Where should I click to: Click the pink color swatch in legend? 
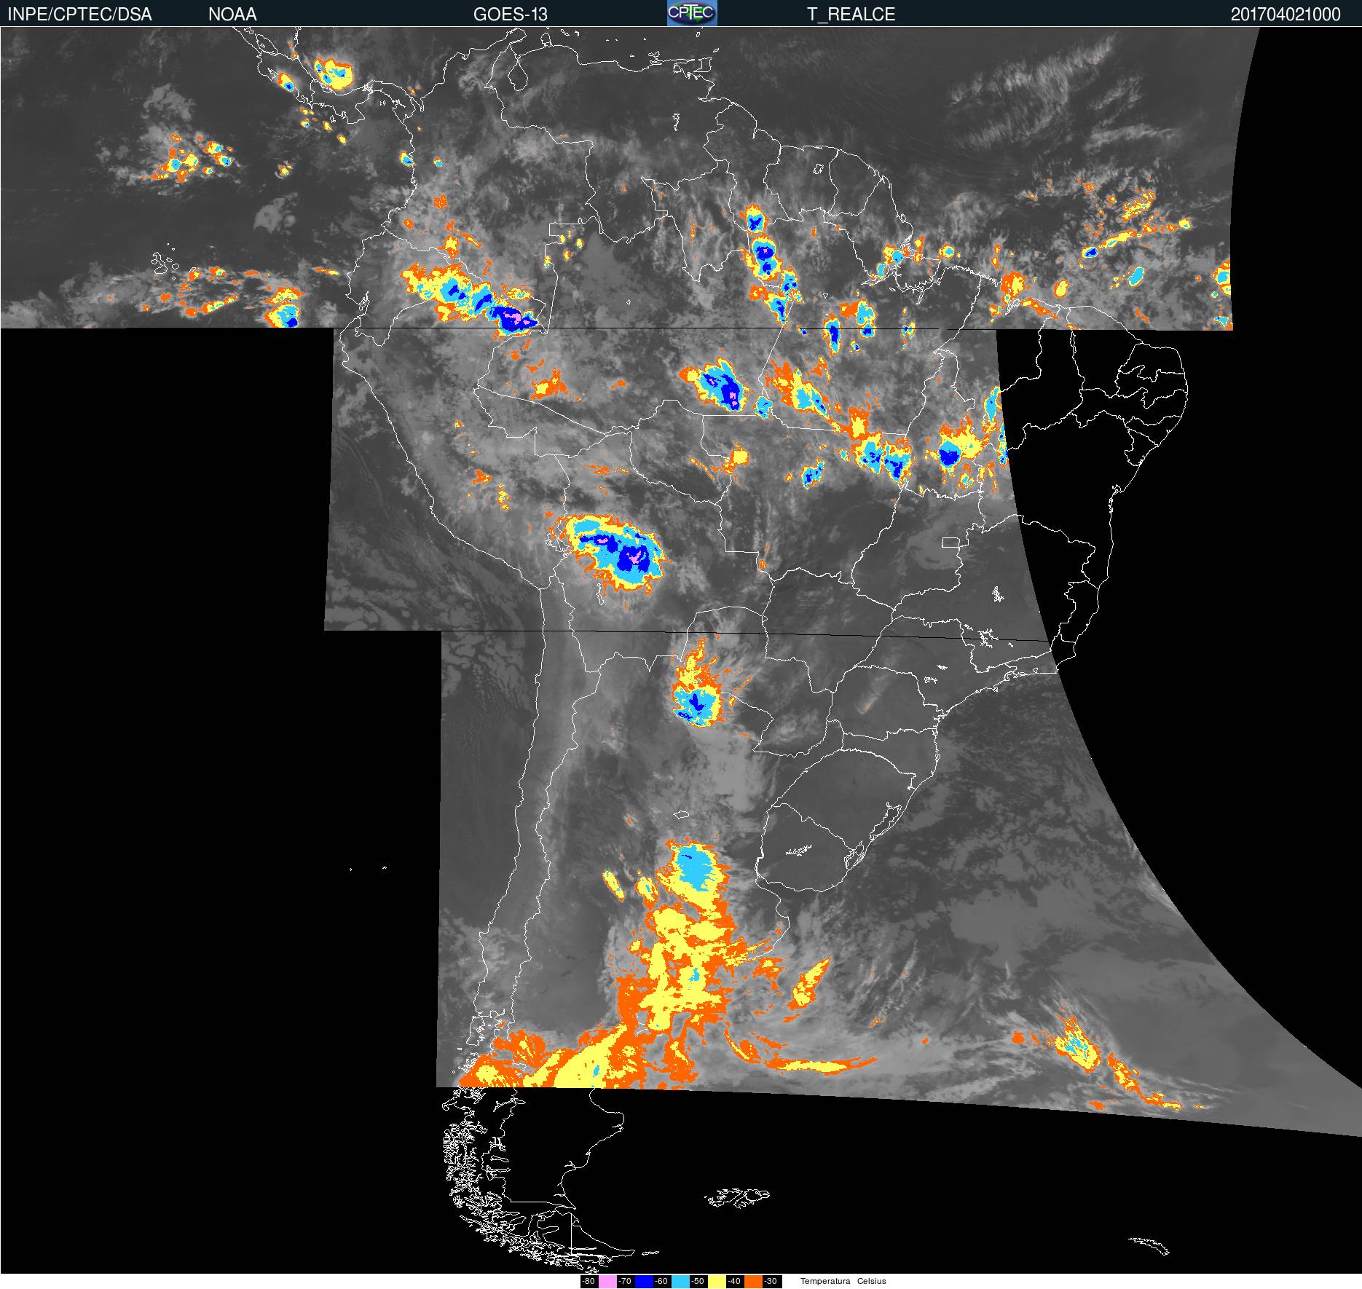pyautogui.click(x=607, y=1281)
